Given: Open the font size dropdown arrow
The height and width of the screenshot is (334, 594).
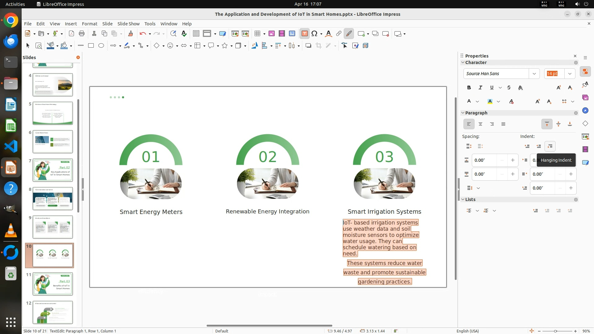Looking at the screenshot, I should coord(570,74).
